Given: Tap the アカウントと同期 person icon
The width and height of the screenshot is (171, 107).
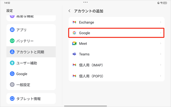Looking at the screenshot, I should click(x=12, y=52).
